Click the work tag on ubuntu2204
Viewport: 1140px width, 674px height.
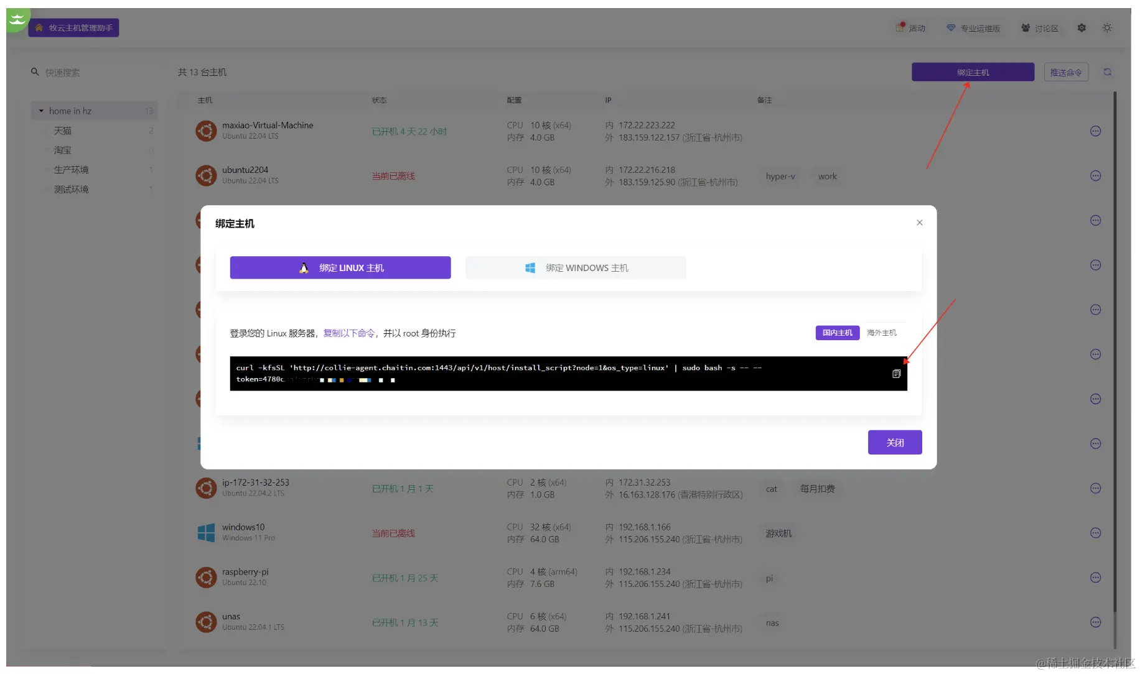(827, 177)
